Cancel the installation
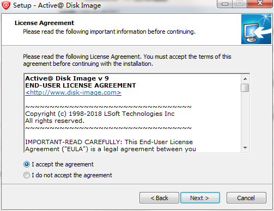 click(246, 198)
